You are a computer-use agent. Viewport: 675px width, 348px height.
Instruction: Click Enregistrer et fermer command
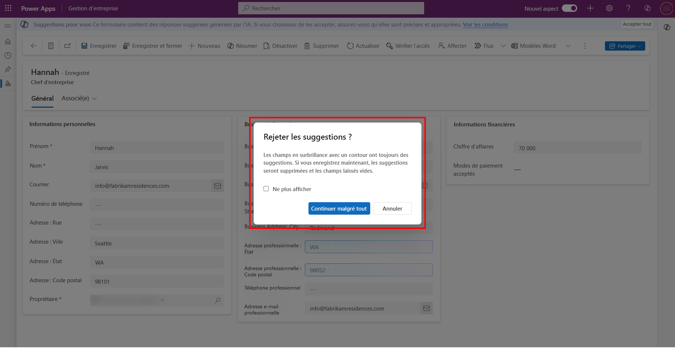coord(152,46)
